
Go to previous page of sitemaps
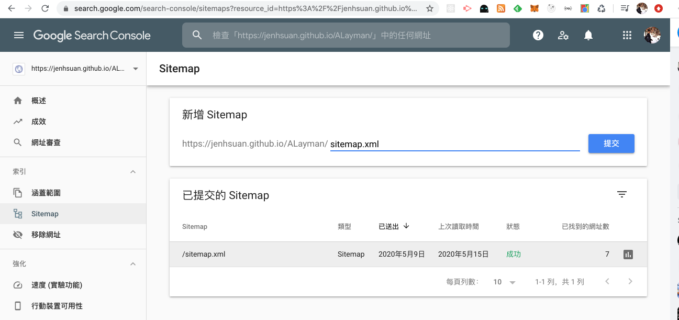pos(607,282)
